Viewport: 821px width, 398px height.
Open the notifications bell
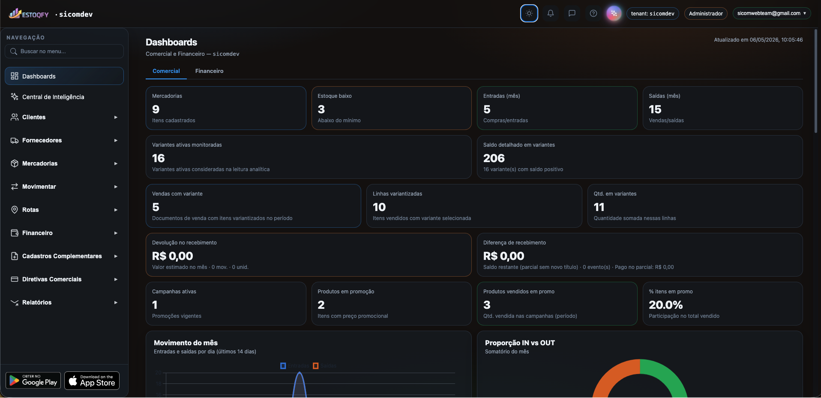551,13
